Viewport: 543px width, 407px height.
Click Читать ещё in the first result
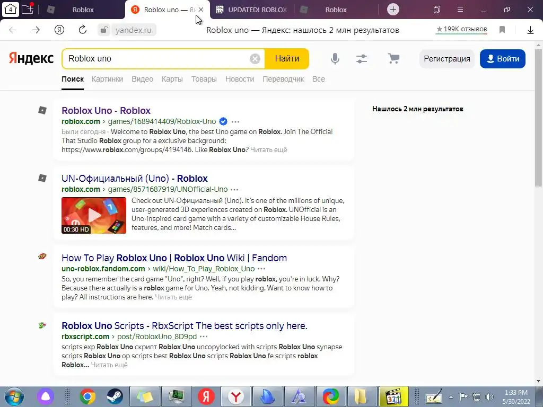click(x=269, y=150)
